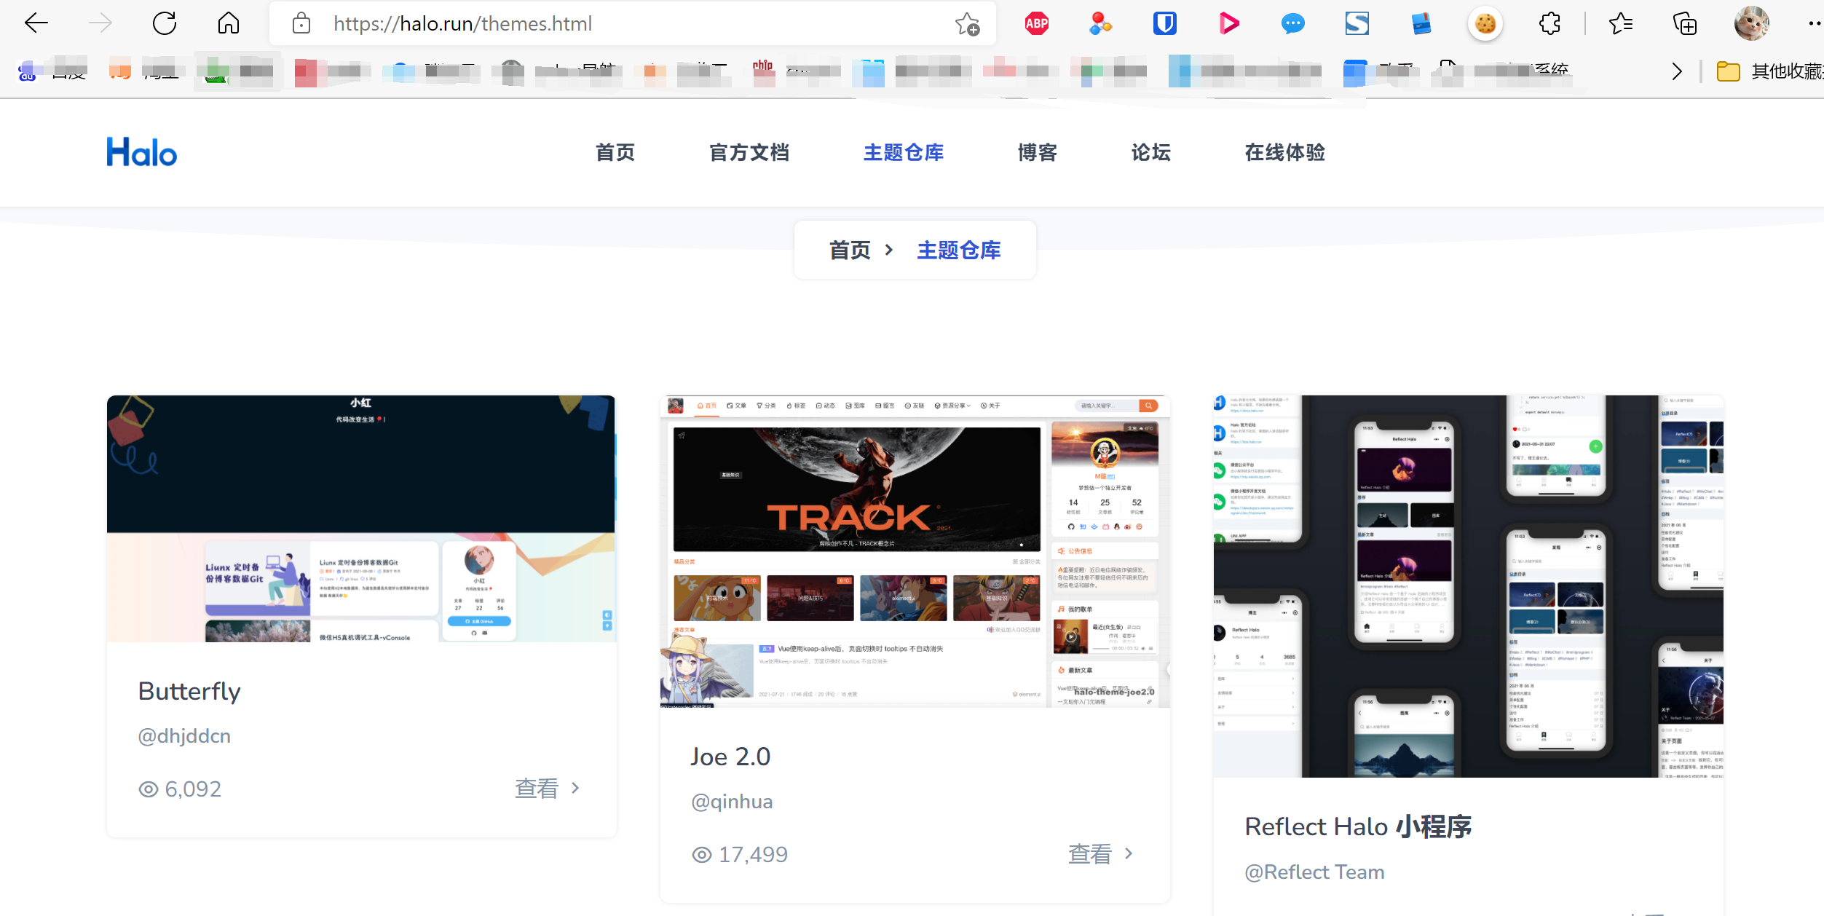The height and width of the screenshot is (916, 1824).
Task: Open the Favorites list icon
Action: [1620, 24]
